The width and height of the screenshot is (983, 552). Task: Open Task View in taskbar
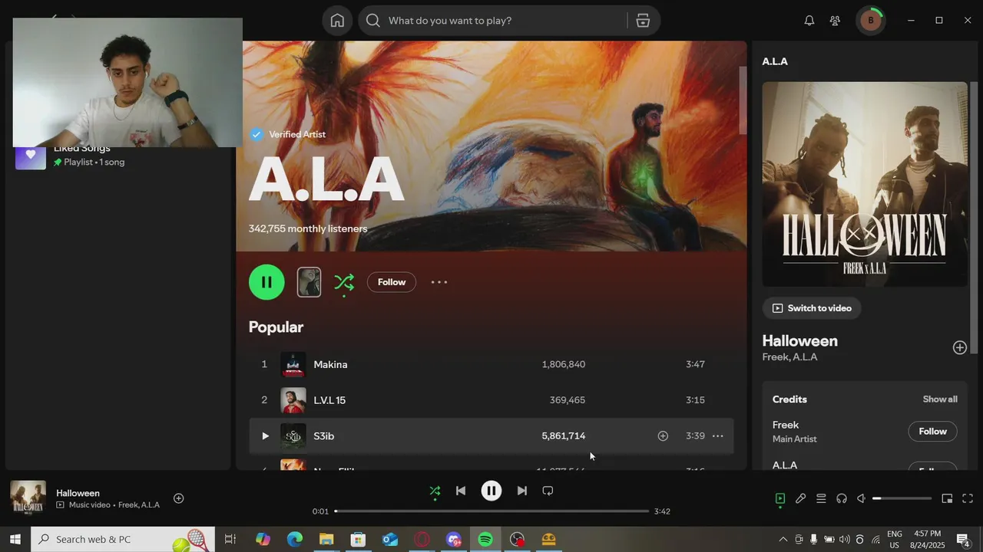click(230, 539)
